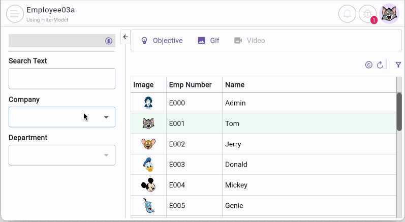Click the circular reset icon above grid
This screenshot has width=405, height=222.
369,65
